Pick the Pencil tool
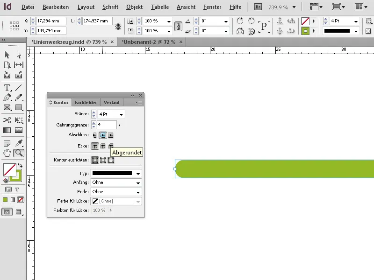The image size is (374, 280). coord(19,98)
